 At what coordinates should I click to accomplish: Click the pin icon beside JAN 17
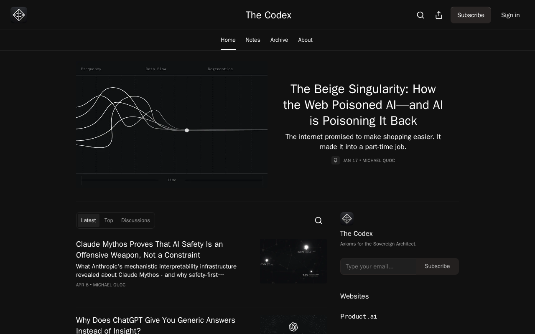[336, 160]
